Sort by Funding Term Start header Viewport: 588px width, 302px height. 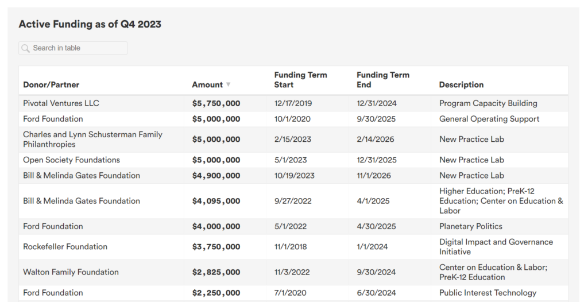[300, 80]
